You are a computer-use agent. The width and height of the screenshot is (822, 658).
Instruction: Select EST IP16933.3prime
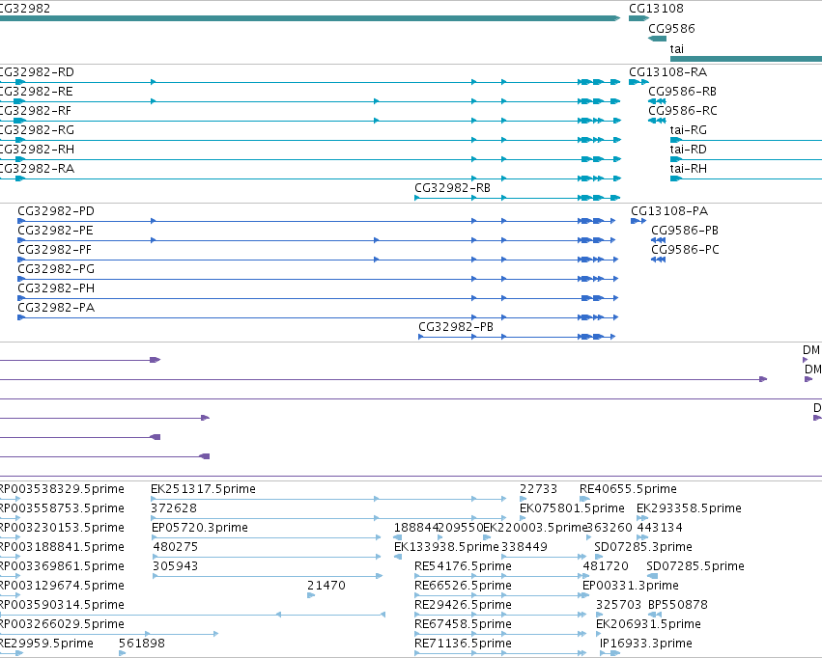[x=646, y=644]
